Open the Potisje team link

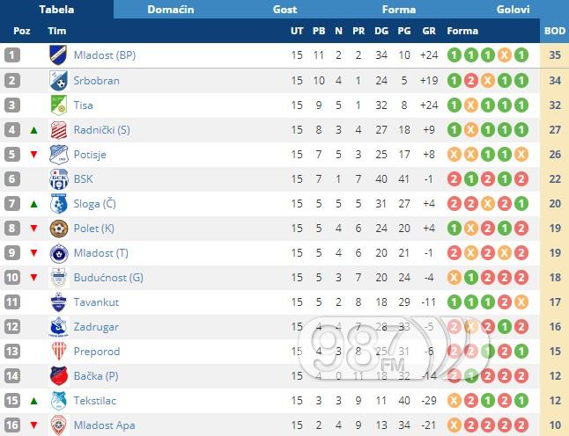[92, 155]
